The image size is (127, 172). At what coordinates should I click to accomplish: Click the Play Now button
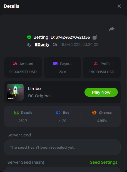tap(101, 92)
